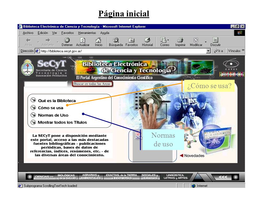This screenshot has width=263, height=197.
Task: Click the Biblioteca Electrónica banner image
Action: tap(144, 67)
